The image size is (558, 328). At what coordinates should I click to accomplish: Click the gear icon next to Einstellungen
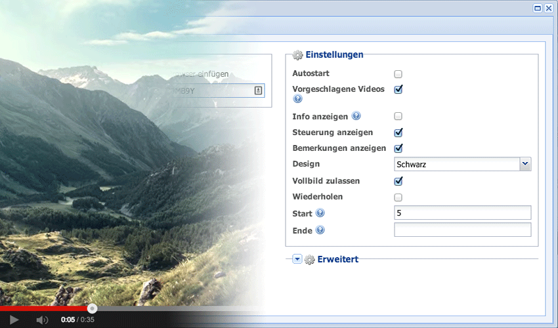[297, 55]
